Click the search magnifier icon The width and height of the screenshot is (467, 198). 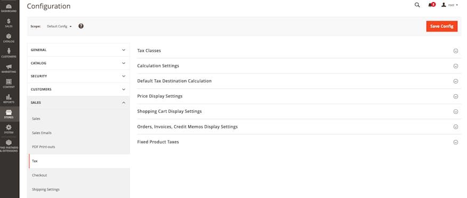click(417, 5)
